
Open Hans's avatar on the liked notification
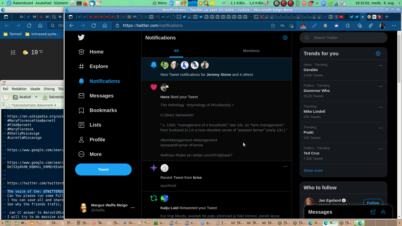tap(165, 87)
